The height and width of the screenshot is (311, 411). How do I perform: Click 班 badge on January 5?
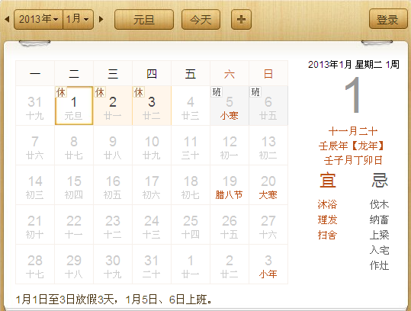tap(217, 92)
